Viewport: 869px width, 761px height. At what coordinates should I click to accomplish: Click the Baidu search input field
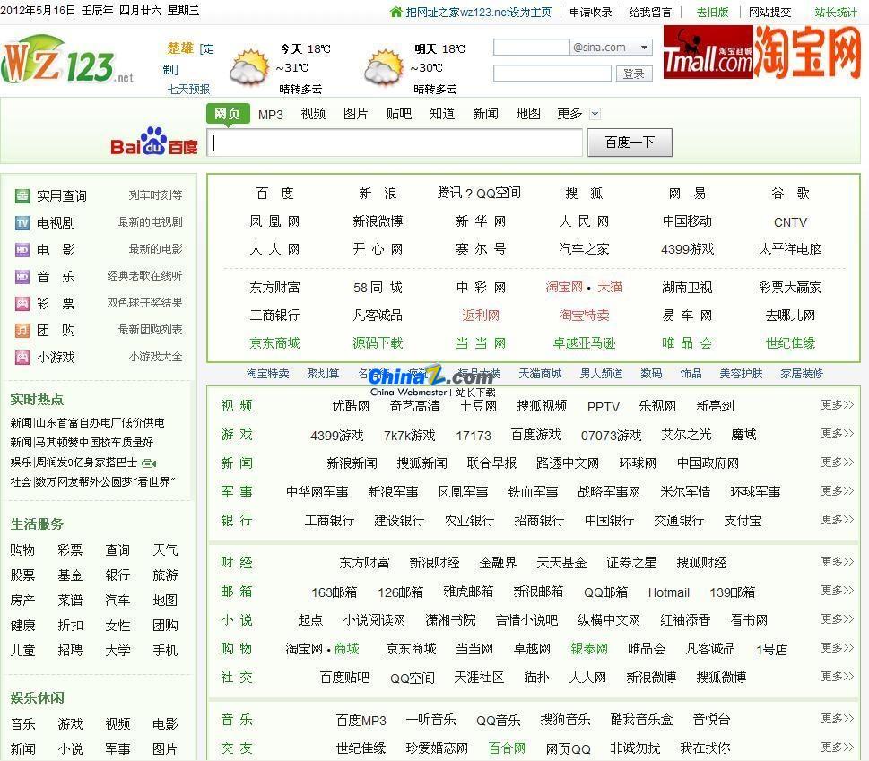coord(395,143)
